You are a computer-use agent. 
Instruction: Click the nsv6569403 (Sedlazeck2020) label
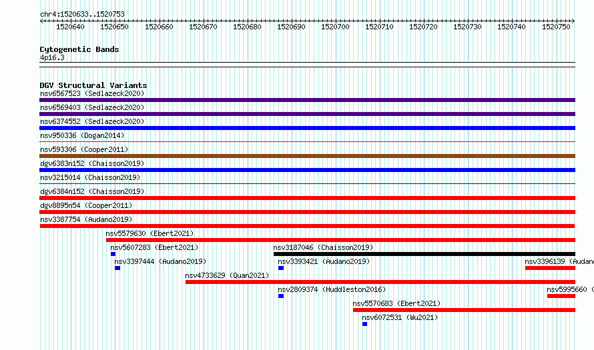point(92,107)
